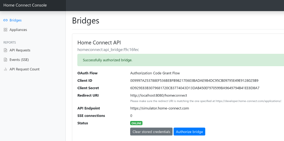This screenshot has height=141, width=284.
Task: Click the Events (SSE) document icon
Action: tap(5, 60)
